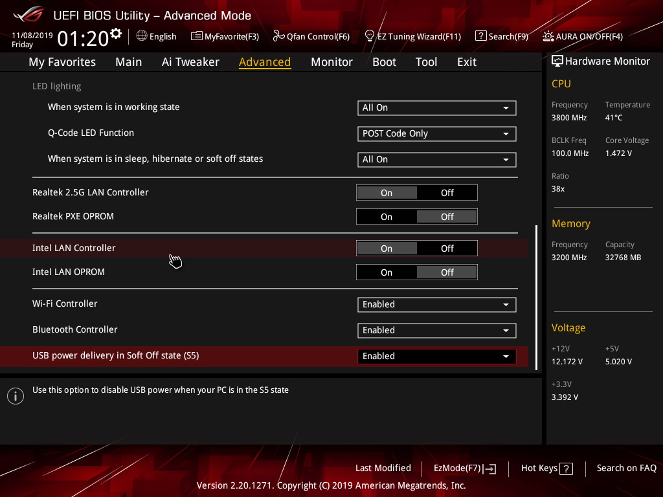Select the Advanced tab
The height and width of the screenshot is (497, 663).
coord(265,62)
